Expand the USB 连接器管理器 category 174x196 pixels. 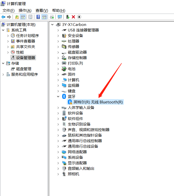[58, 30]
